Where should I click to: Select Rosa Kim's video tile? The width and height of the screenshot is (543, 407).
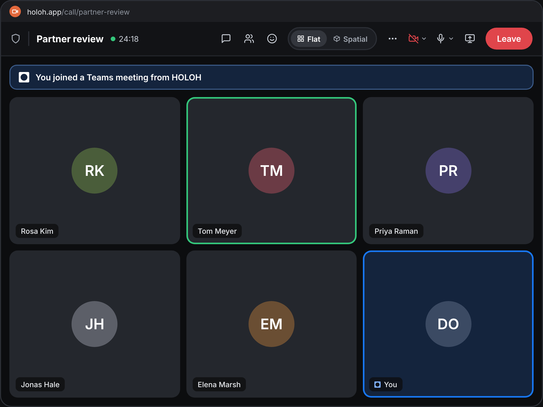point(95,171)
